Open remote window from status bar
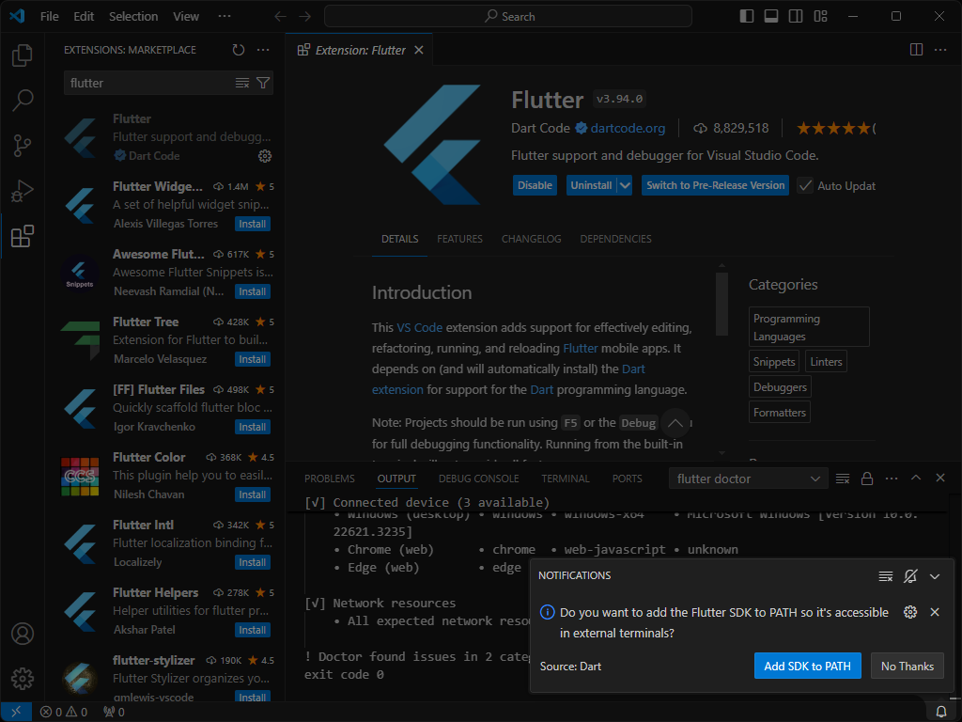This screenshot has width=962, height=722. (16, 712)
